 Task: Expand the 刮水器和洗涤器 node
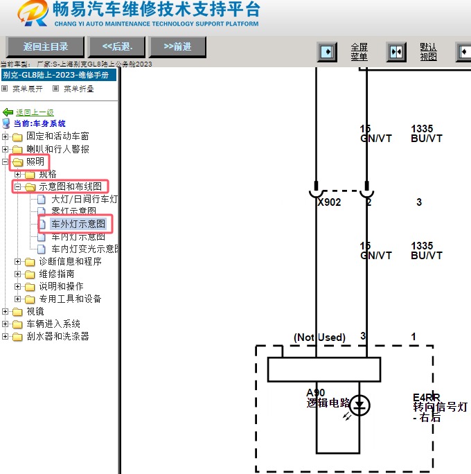5,337
